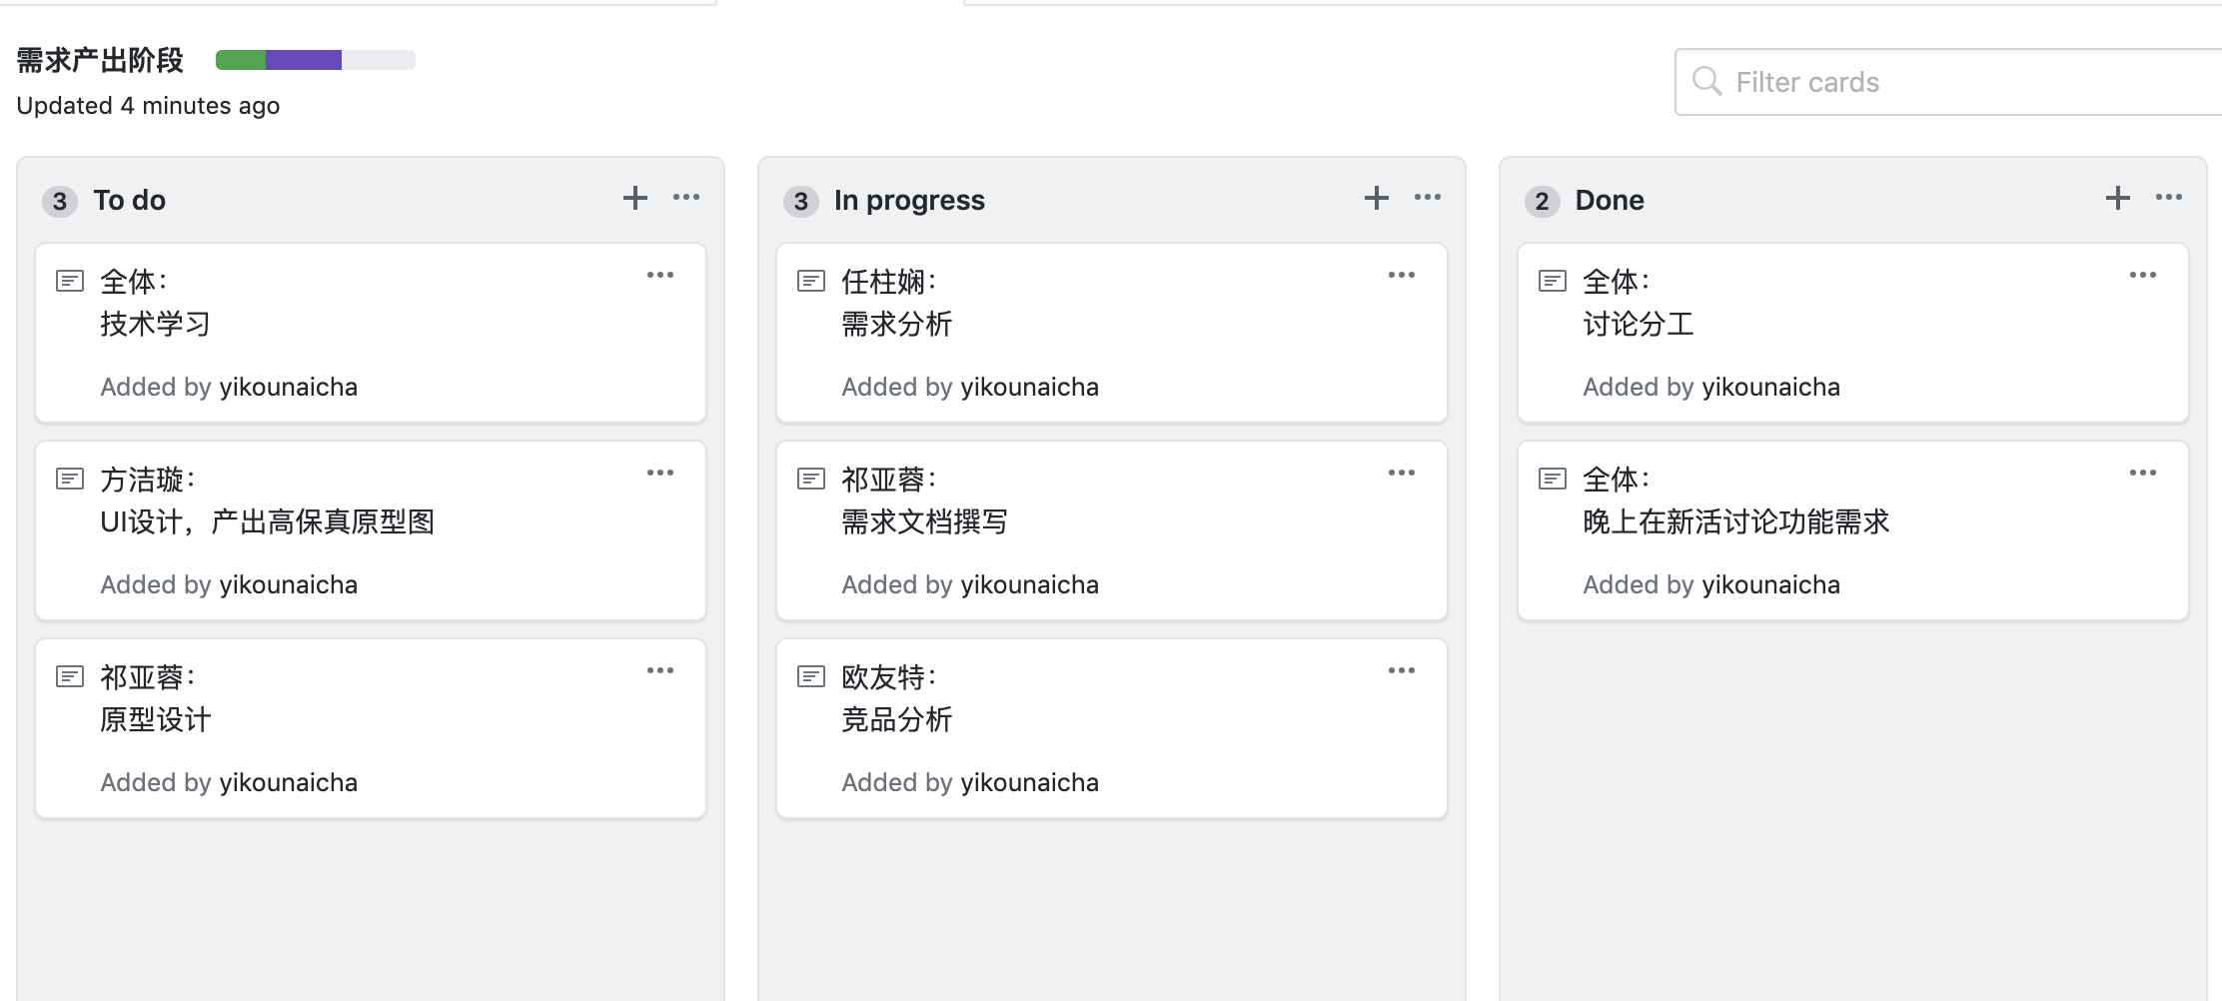2222x1001 pixels.
Task: Select the 讨论分工 card text
Action: pyautogui.click(x=1638, y=324)
